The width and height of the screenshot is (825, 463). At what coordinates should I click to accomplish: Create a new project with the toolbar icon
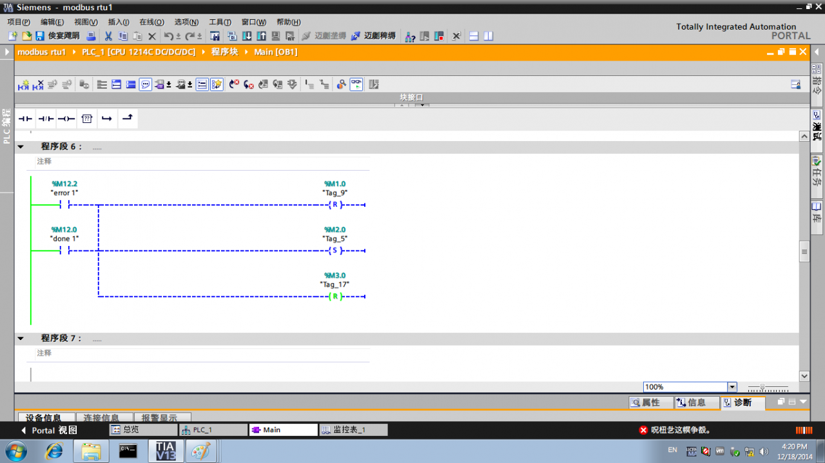point(13,36)
